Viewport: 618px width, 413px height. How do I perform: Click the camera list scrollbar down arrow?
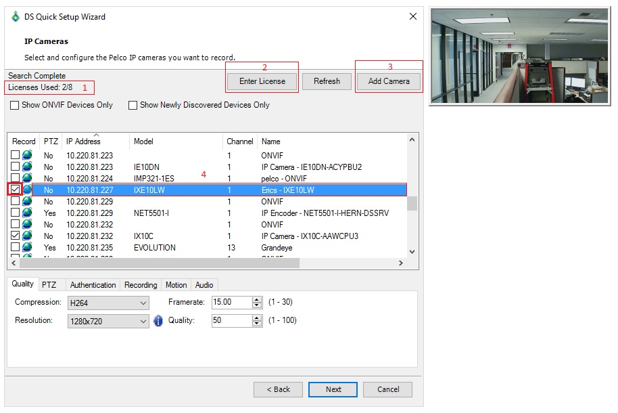(x=411, y=251)
